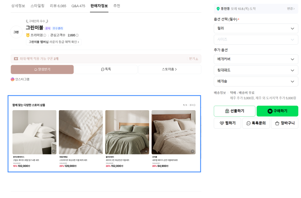Open the 리뷰 6,085 tab
Image resolution: width=301 pixels, height=198 pixels.
(x=58, y=6)
